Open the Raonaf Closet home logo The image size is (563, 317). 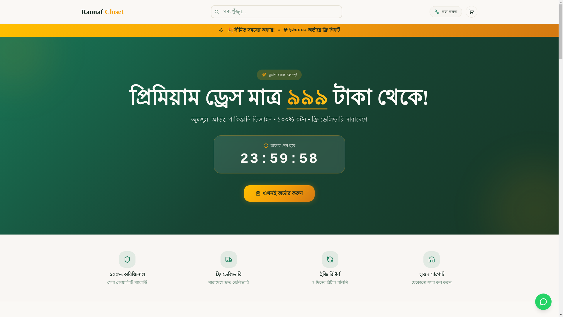coord(102,12)
